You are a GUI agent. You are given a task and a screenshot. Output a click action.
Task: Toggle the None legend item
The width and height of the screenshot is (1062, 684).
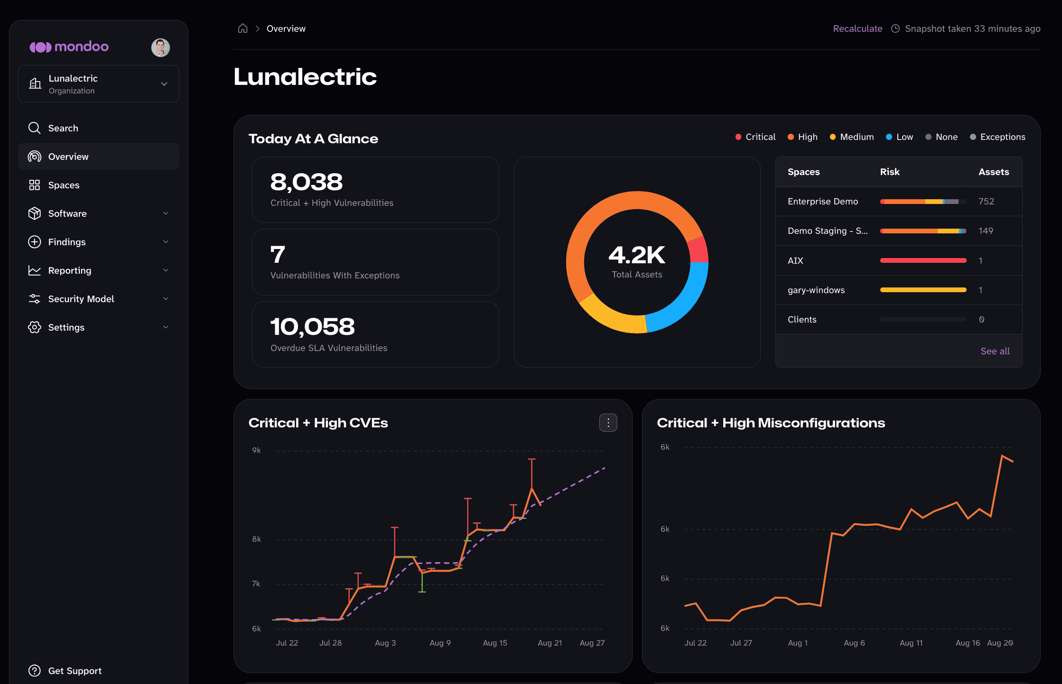[941, 137]
